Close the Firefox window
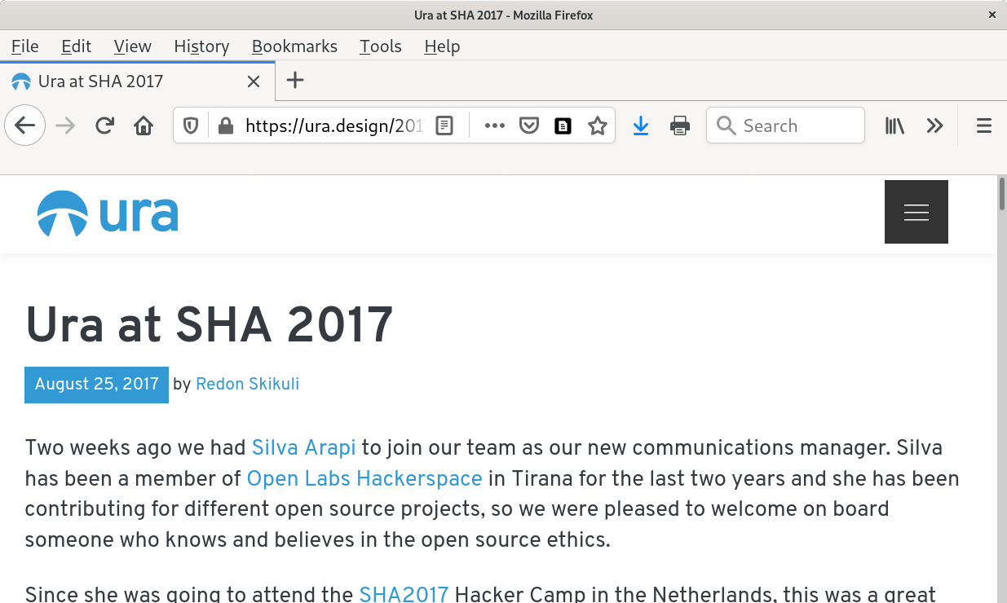1007x603 pixels. pos(992,15)
